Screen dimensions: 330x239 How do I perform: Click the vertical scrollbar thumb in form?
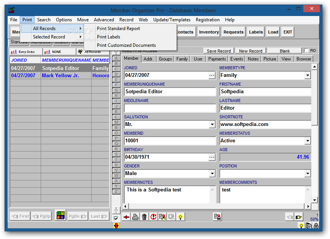point(314,98)
